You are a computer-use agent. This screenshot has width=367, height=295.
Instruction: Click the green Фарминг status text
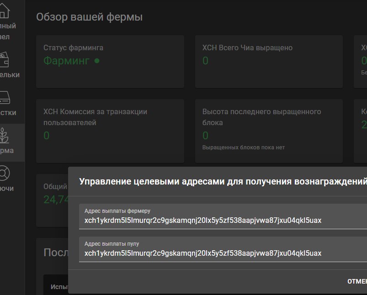pos(66,61)
